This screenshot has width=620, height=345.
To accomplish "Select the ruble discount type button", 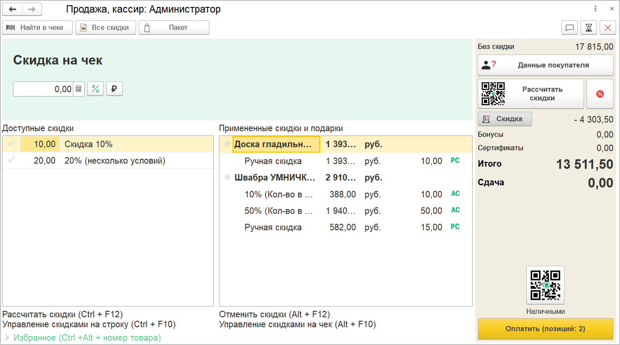I will [x=114, y=89].
